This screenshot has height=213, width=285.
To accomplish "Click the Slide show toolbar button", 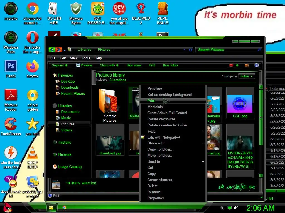I will (x=134, y=65).
